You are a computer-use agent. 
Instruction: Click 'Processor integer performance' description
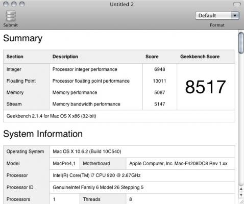(85, 69)
